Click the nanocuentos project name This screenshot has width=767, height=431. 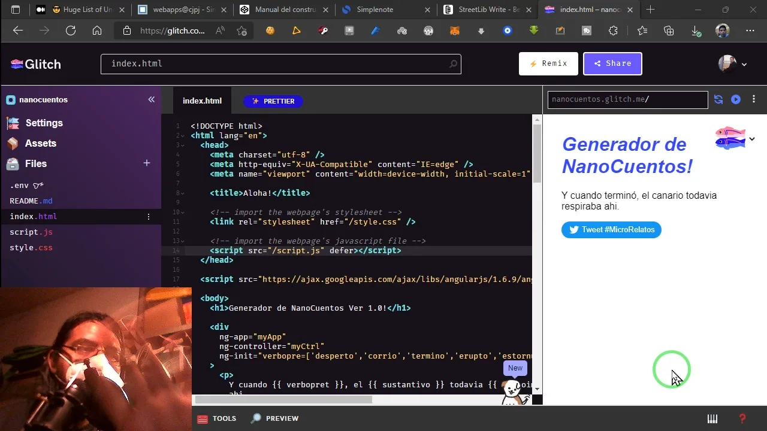43,100
